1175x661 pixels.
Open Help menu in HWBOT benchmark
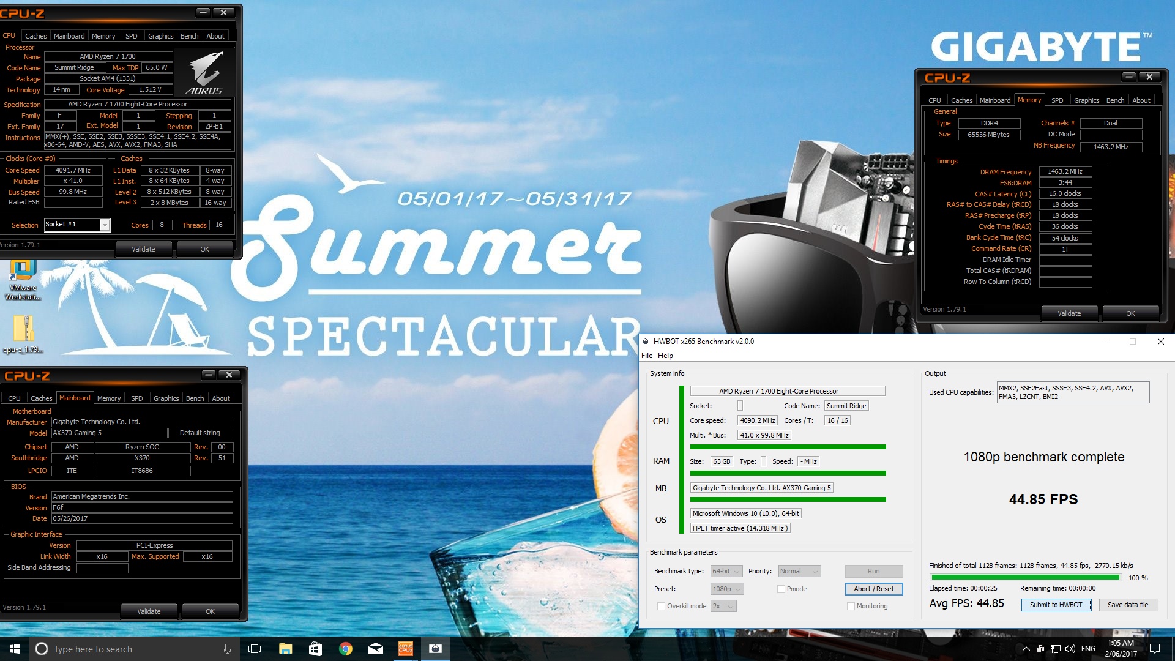click(665, 356)
